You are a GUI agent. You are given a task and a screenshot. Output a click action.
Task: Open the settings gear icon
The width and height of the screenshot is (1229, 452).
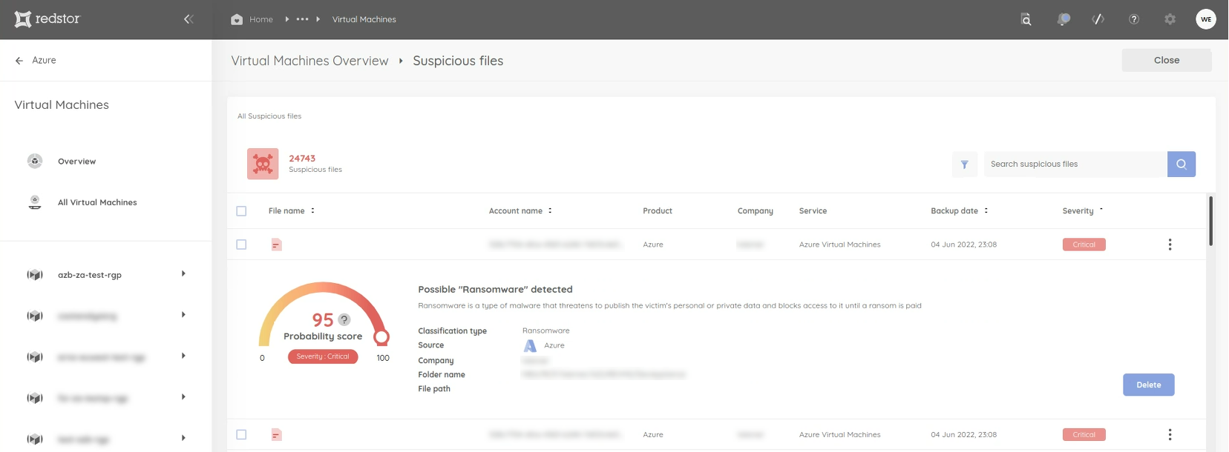(1170, 19)
